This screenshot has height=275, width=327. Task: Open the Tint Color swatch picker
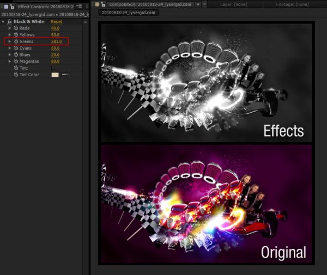tap(55, 75)
